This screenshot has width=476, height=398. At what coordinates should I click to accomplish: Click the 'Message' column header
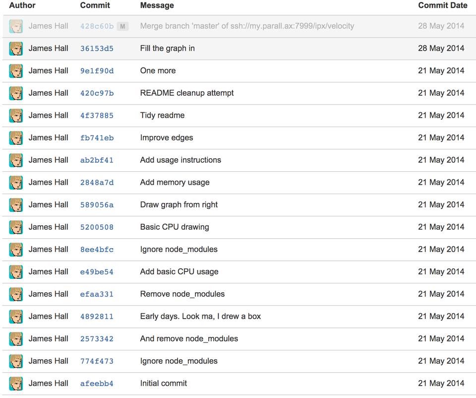point(157,5)
